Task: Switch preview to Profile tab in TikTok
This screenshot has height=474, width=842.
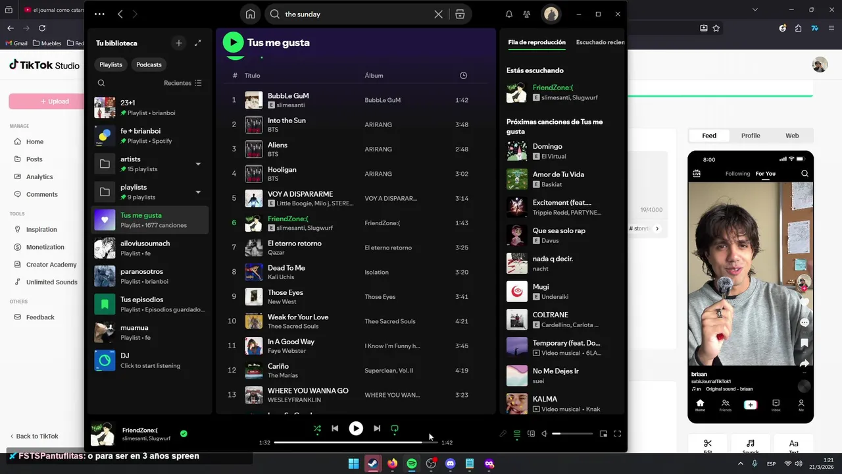Action: click(751, 136)
